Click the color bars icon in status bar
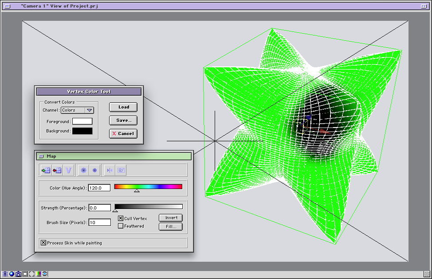Image resolution: width=432 pixels, height=279 pixels. [39, 274]
